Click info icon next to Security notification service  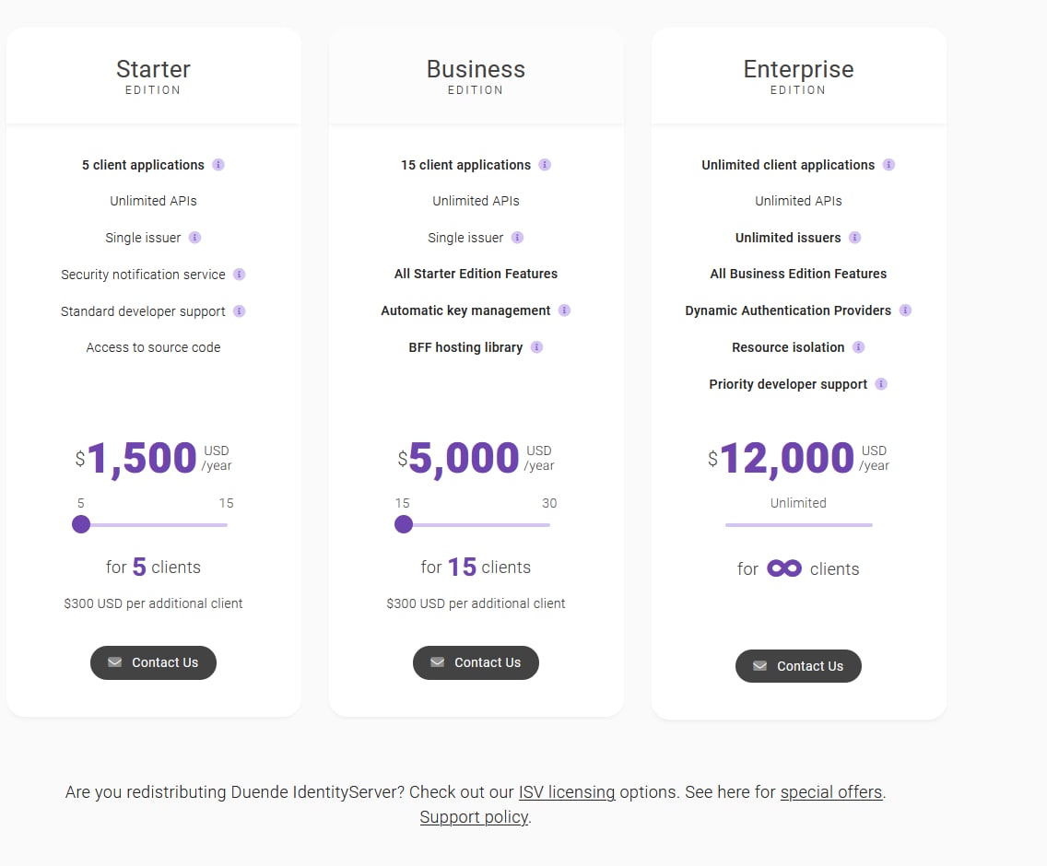coord(240,275)
